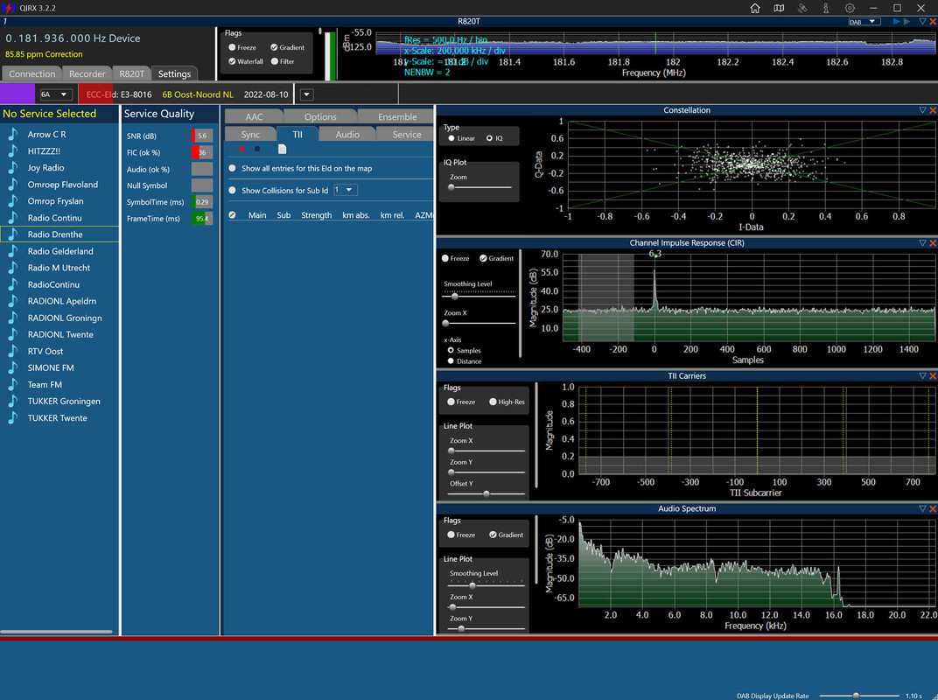Click the music note for Omroep Flevoland
The image size is (938, 700).
12,185
